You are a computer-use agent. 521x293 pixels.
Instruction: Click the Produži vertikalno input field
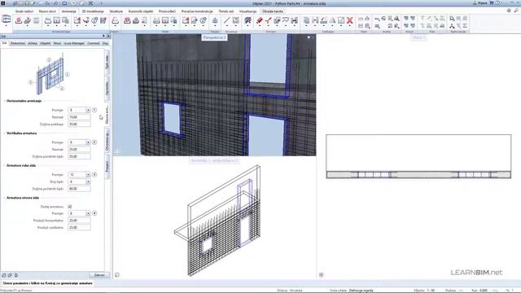click(x=79, y=228)
